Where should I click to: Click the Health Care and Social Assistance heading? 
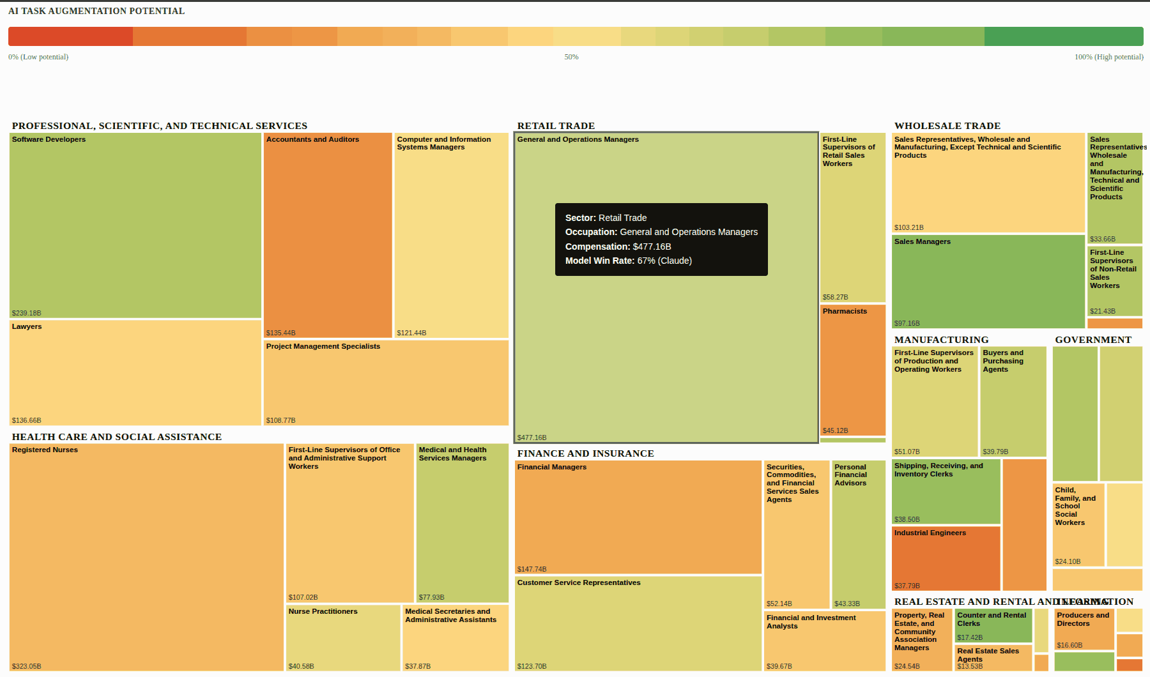(x=117, y=437)
